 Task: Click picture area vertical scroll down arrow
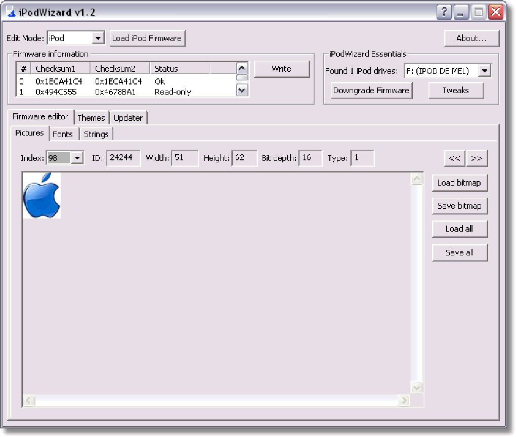[417, 387]
